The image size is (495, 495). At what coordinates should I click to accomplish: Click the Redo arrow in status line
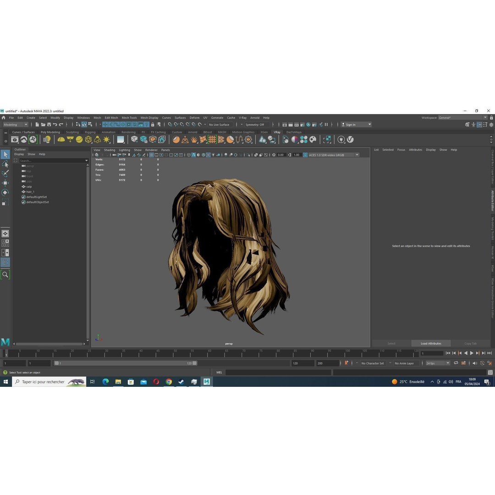(61, 125)
